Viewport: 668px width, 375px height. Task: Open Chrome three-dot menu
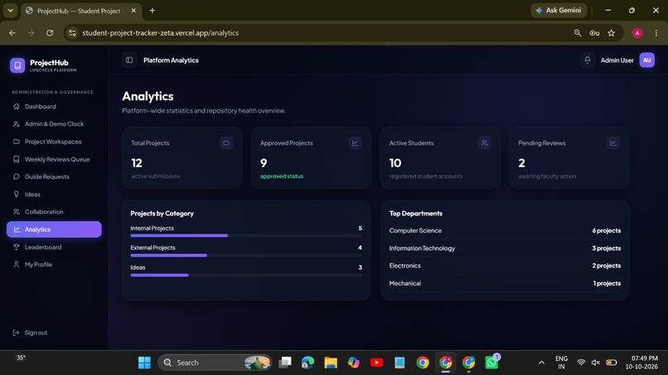point(656,33)
